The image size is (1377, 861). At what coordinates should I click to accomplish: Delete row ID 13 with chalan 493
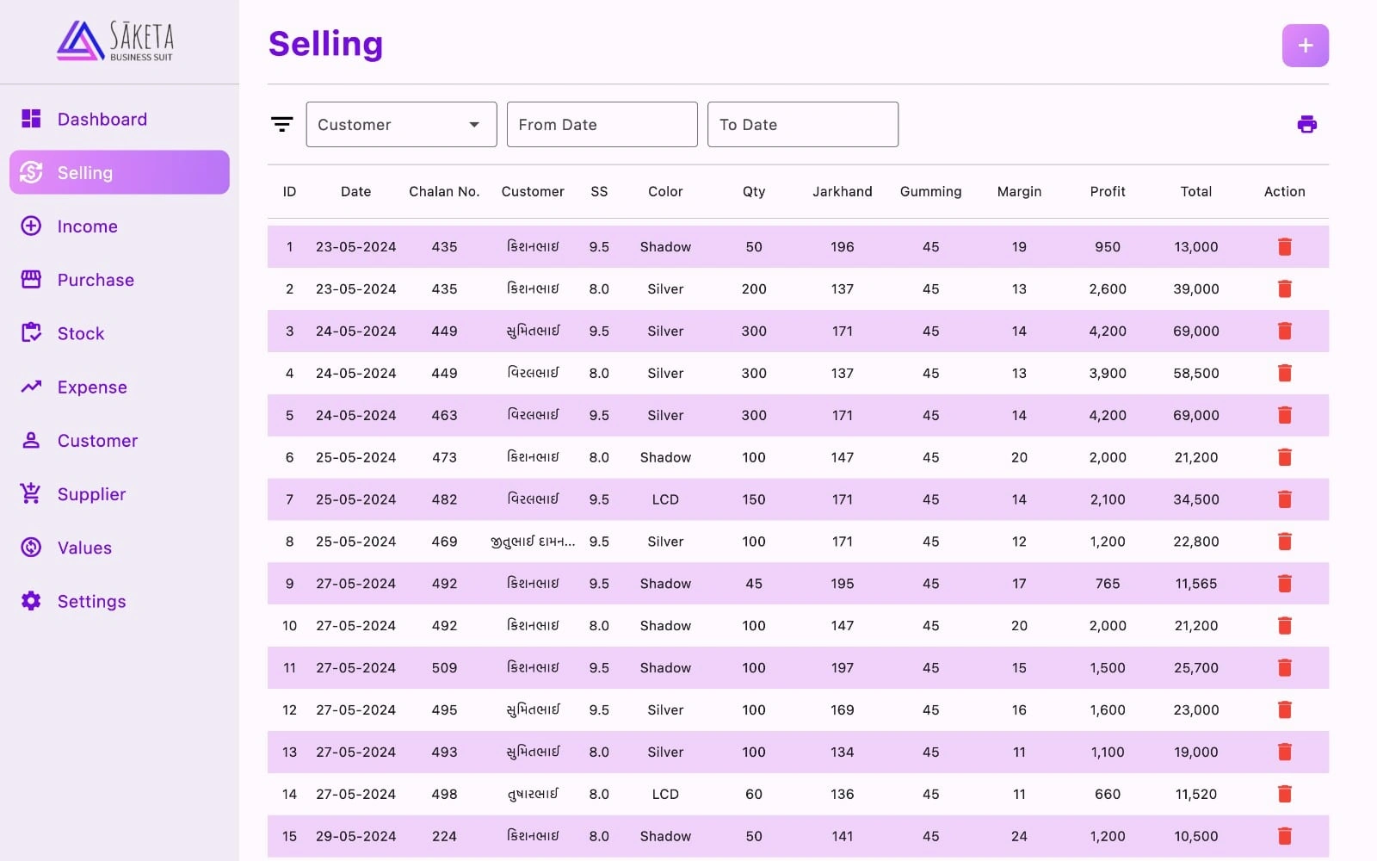tap(1284, 752)
